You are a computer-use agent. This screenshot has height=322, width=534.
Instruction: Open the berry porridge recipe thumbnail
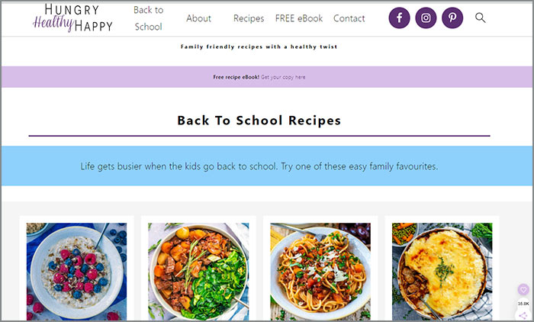pos(76,272)
